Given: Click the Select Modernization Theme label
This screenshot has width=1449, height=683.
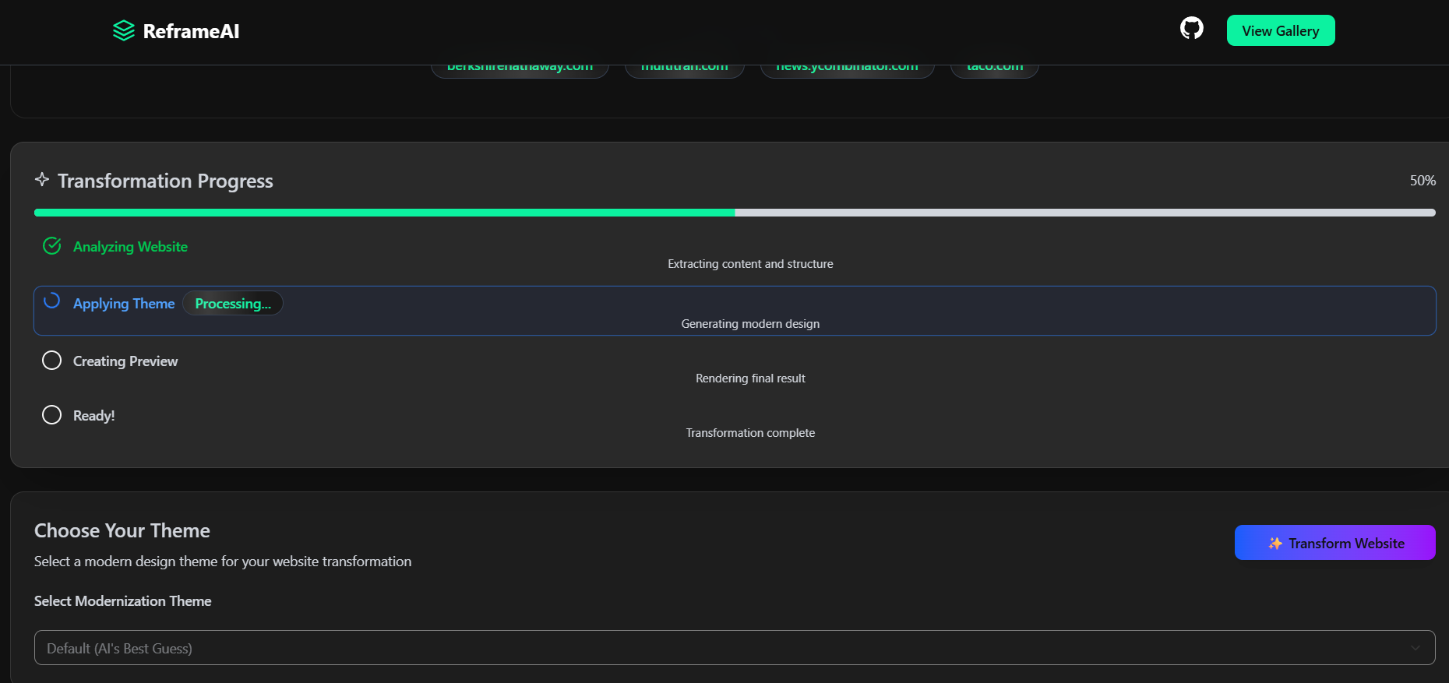Looking at the screenshot, I should pos(123,601).
